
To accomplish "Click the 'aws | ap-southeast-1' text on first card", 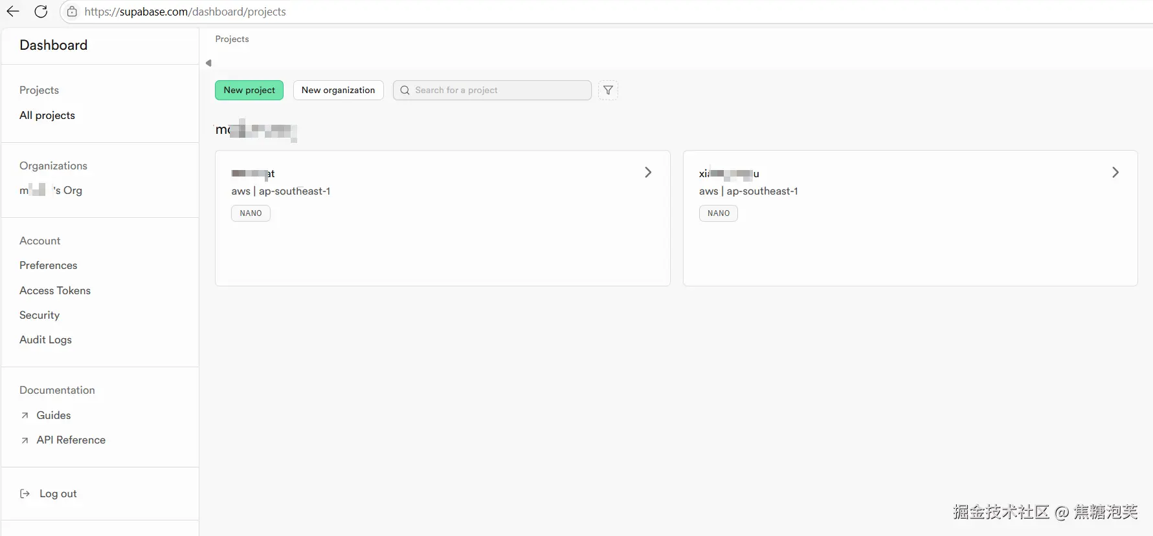I will coord(281,191).
